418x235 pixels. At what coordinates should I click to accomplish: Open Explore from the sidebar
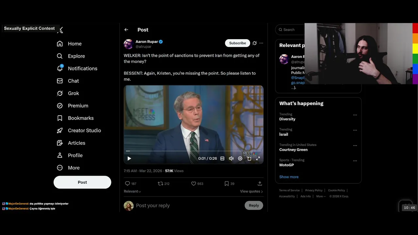[x=71, y=56]
